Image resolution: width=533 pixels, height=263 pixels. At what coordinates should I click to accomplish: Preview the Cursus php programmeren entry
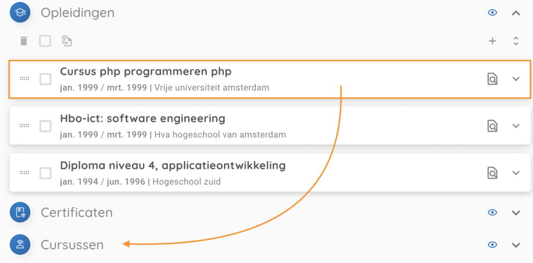click(x=492, y=79)
